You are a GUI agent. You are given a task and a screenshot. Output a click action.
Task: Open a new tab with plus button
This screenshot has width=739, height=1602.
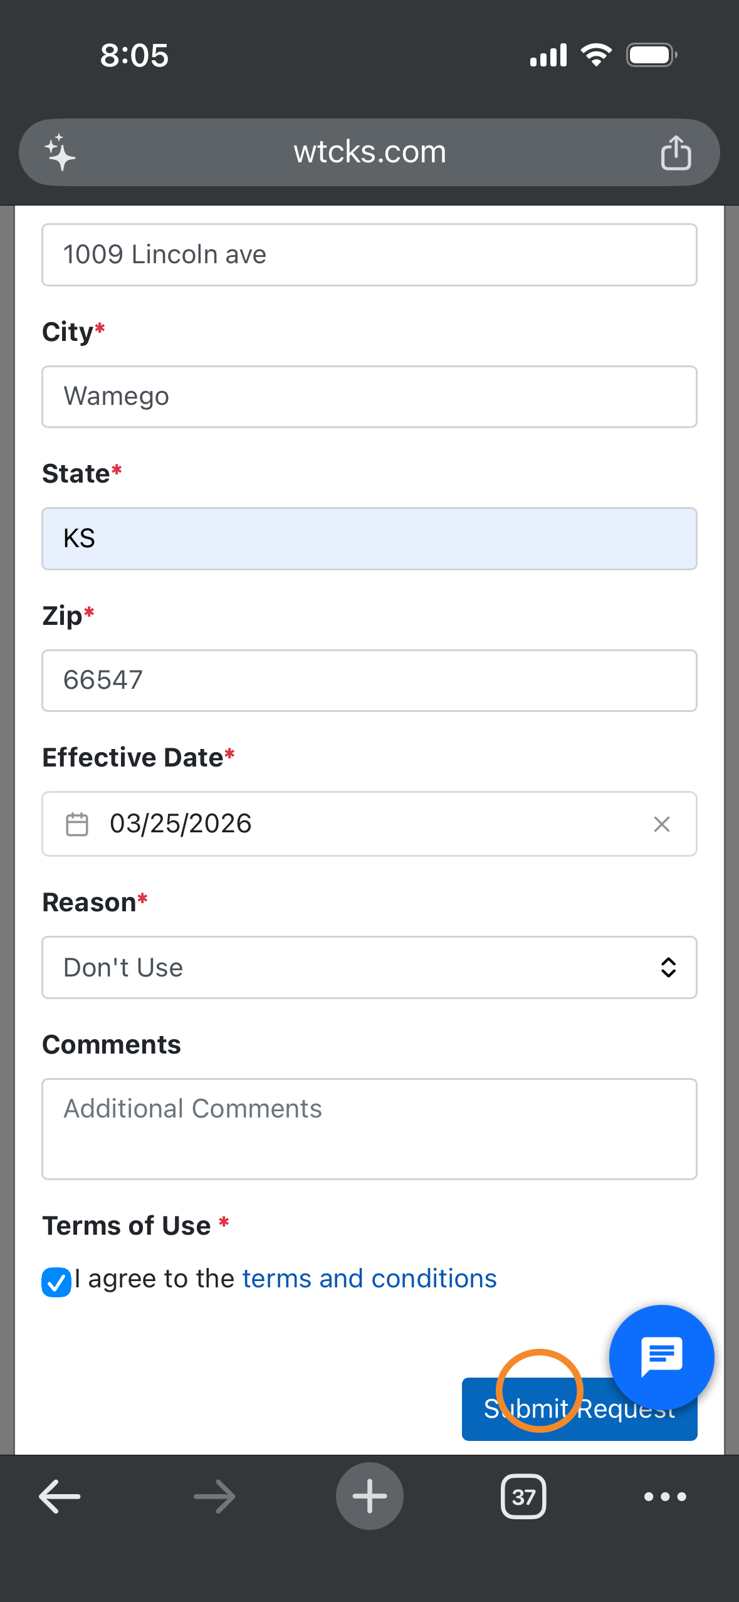[x=369, y=1497]
